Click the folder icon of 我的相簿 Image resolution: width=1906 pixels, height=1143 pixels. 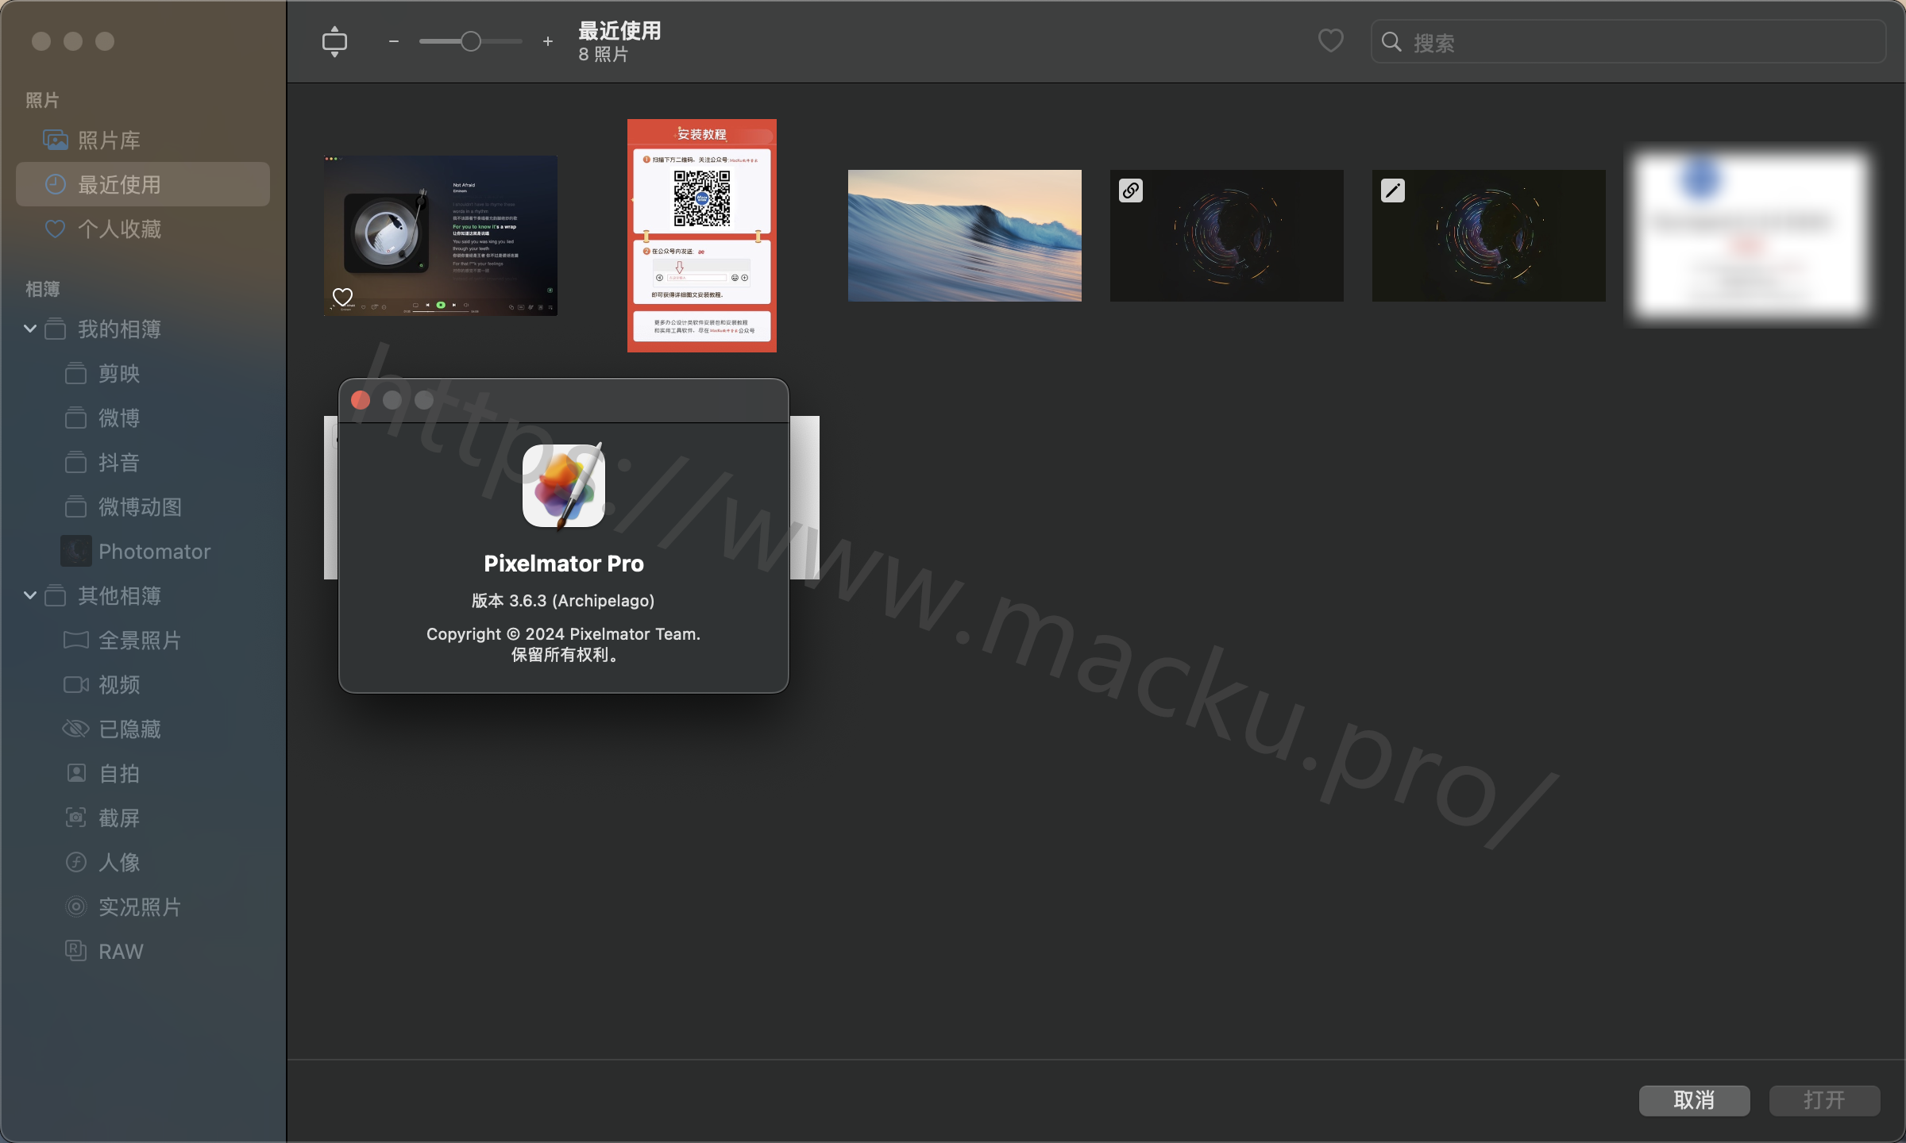[56, 329]
